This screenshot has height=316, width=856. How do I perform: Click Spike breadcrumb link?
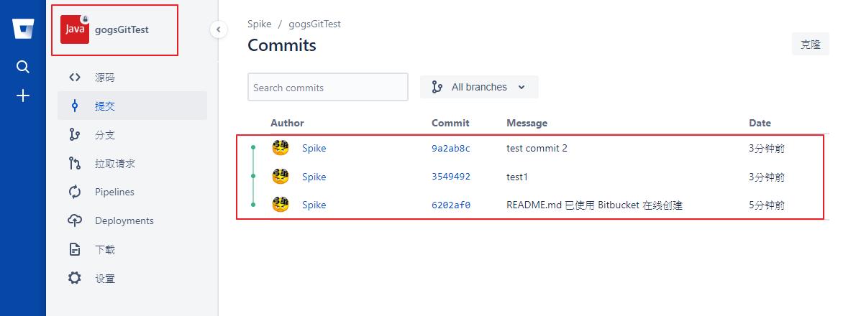pos(259,24)
